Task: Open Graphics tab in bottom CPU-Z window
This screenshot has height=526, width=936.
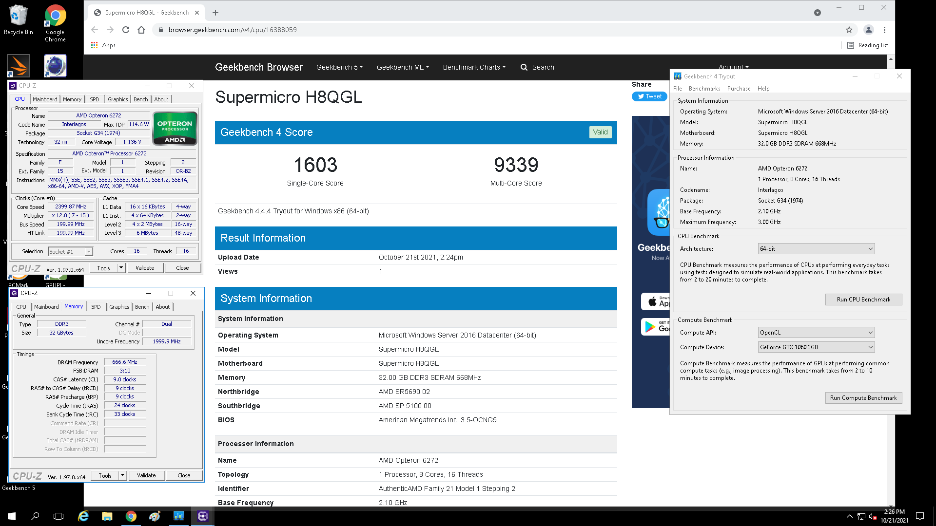Action: click(119, 307)
